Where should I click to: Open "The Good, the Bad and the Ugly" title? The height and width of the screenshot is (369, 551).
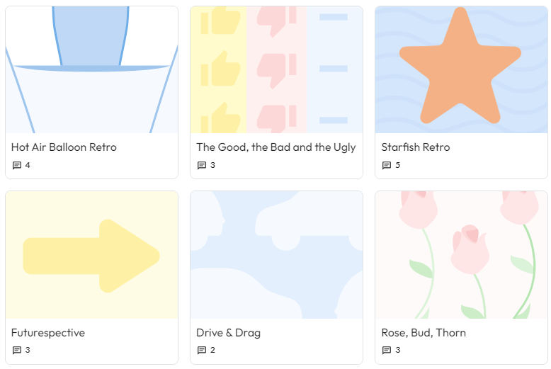point(275,147)
